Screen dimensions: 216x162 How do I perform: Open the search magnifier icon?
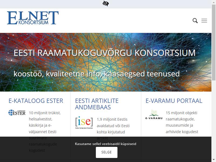(x=195, y=21)
